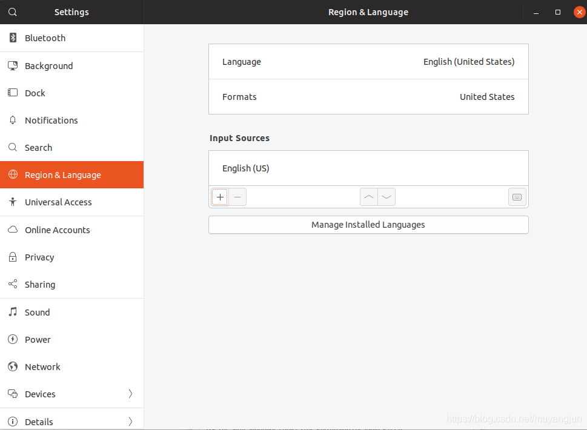Open the Settings search magnifier icon
The height and width of the screenshot is (430, 587).
pyautogui.click(x=12, y=12)
